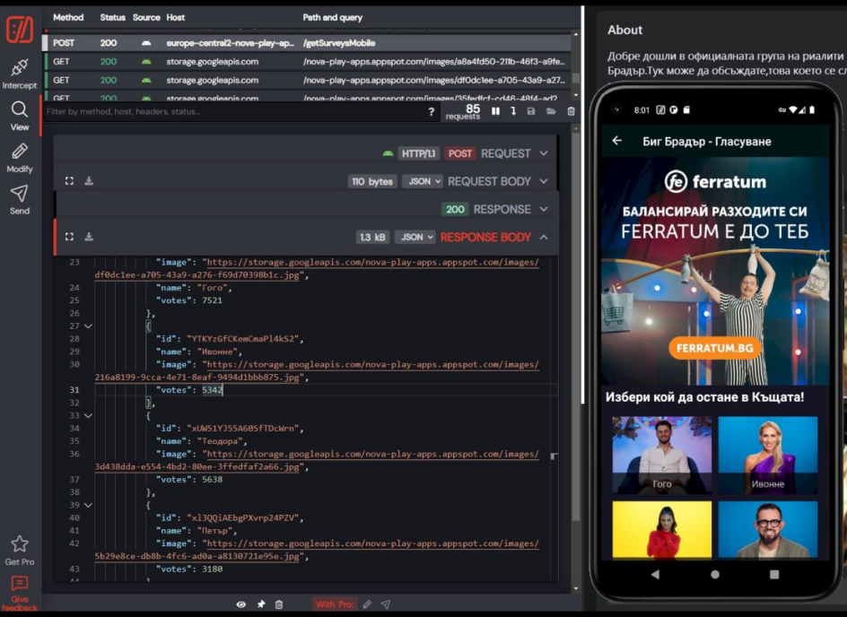Viewport: 847px width, 617px height.
Task: Sort requests by the Status column header
Action: [113, 17]
